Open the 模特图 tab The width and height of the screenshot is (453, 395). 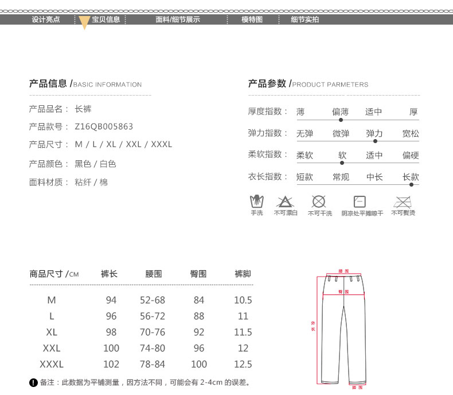point(252,19)
